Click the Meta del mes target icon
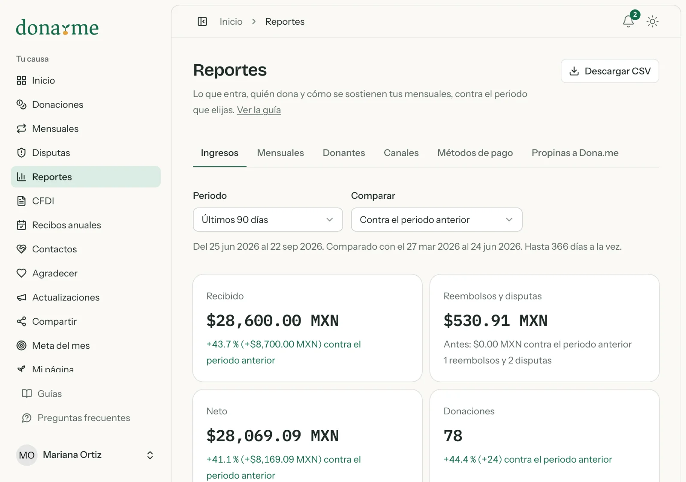Viewport: 686px width, 482px height. pyautogui.click(x=21, y=345)
